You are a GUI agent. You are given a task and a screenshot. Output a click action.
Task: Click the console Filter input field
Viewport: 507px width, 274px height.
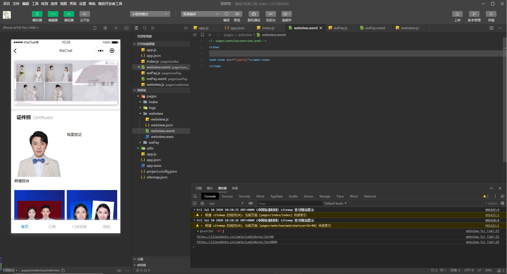(x=290, y=203)
